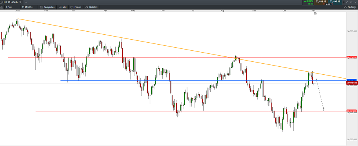Click the grey time marker under Nov

pyautogui.click(x=315, y=13)
